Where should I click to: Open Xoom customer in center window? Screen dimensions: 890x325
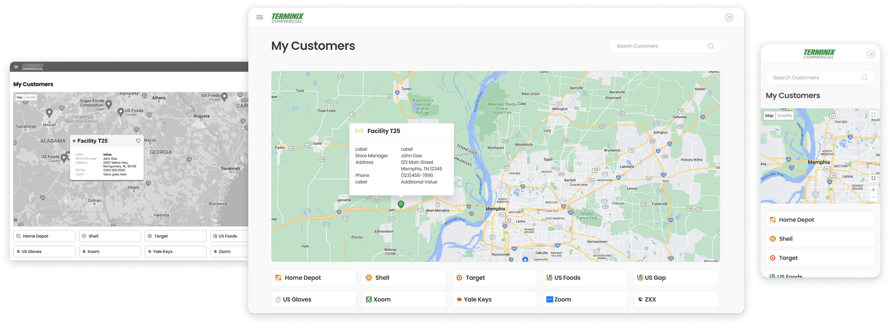point(404,299)
